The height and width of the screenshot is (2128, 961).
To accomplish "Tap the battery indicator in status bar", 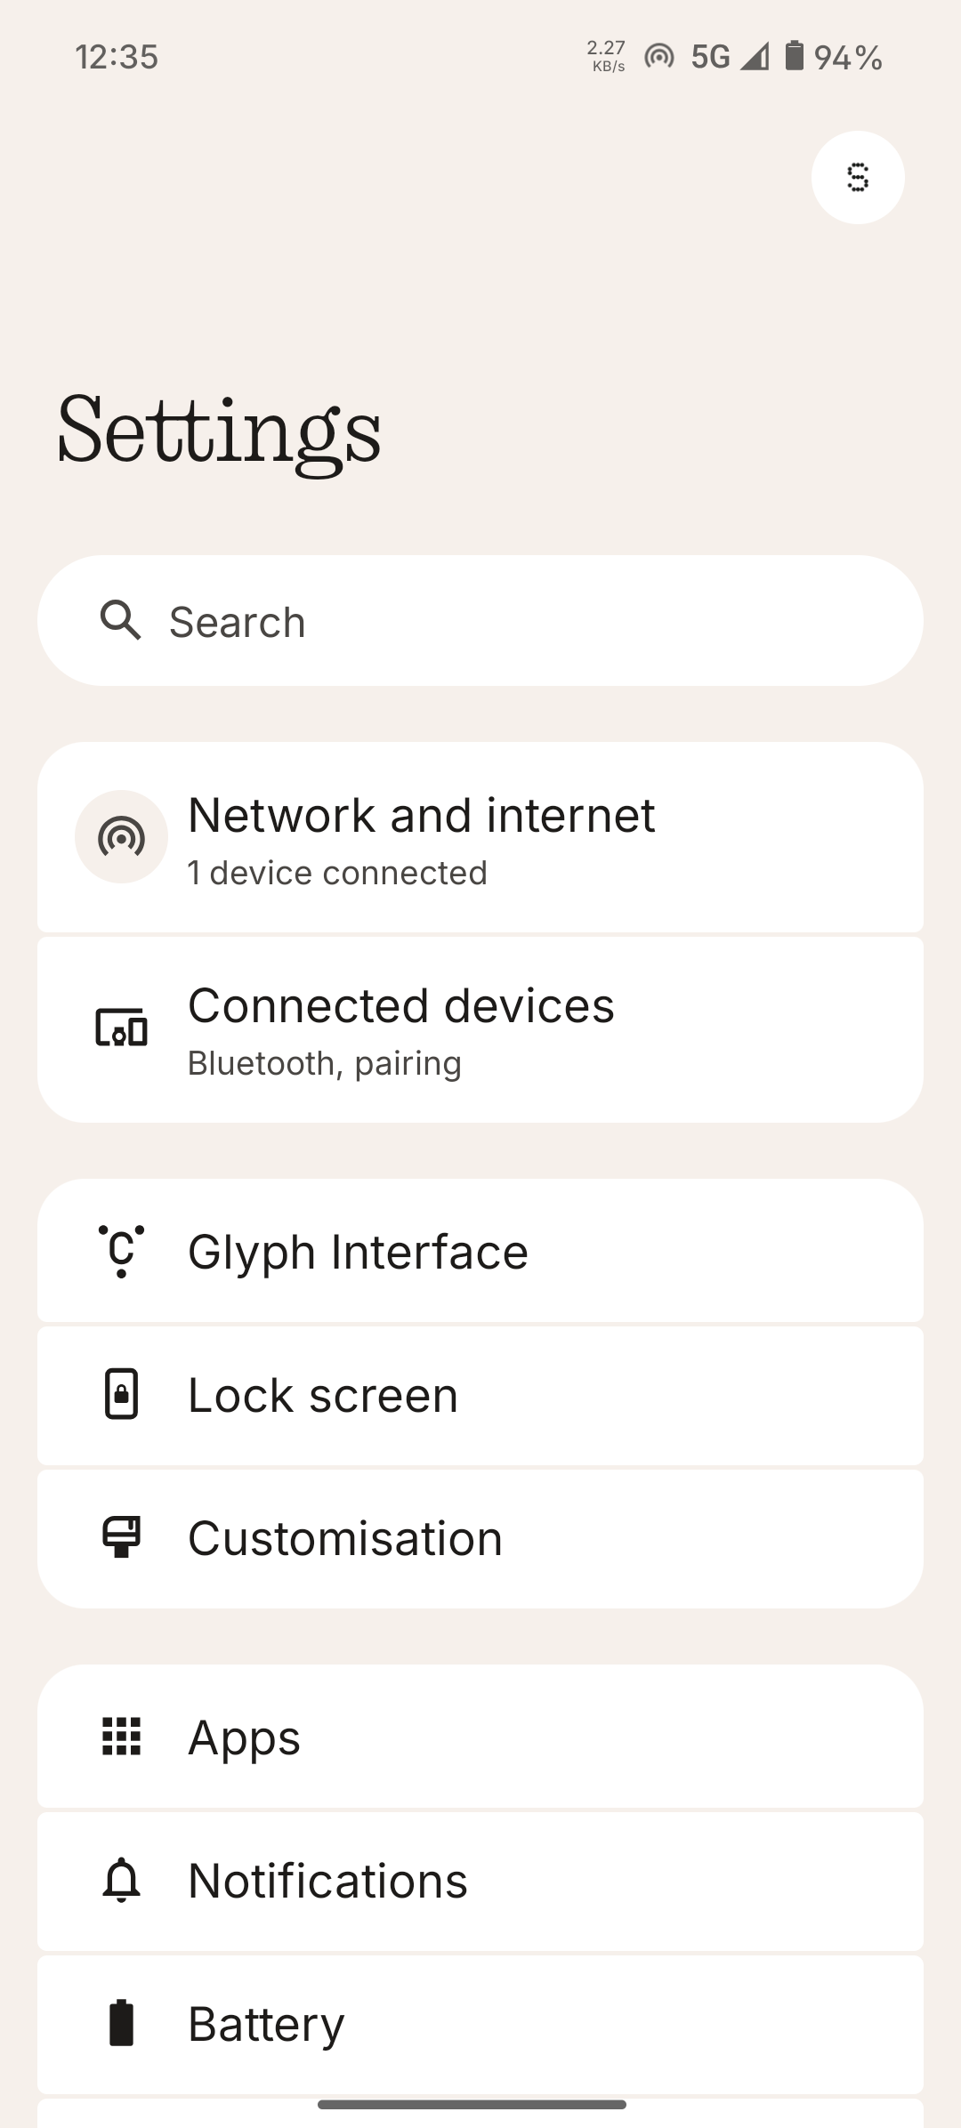I will point(795,56).
